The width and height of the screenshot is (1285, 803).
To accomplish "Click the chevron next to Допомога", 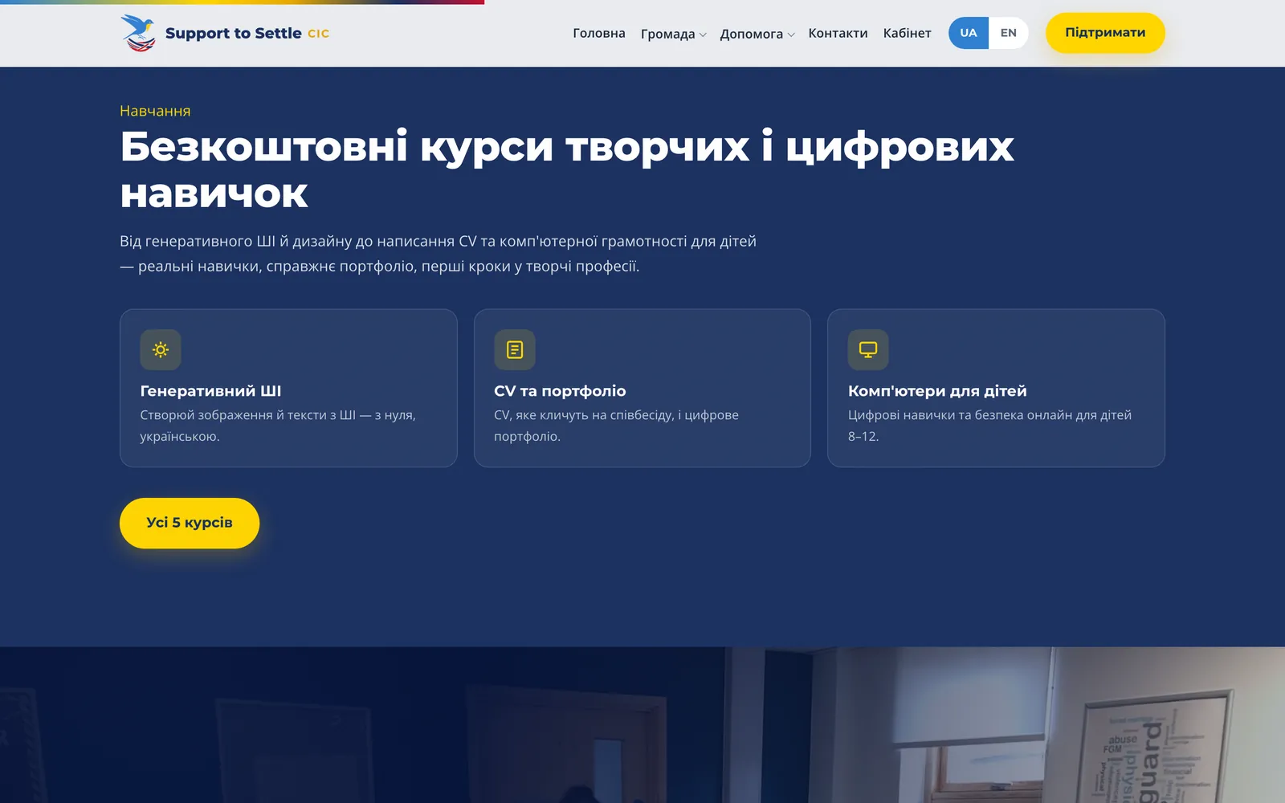I will (791, 35).
